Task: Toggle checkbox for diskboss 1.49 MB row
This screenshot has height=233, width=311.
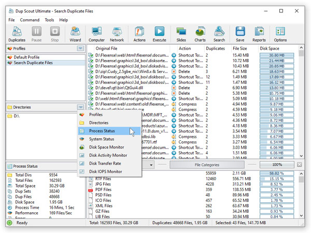Action: click(x=91, y=77)
